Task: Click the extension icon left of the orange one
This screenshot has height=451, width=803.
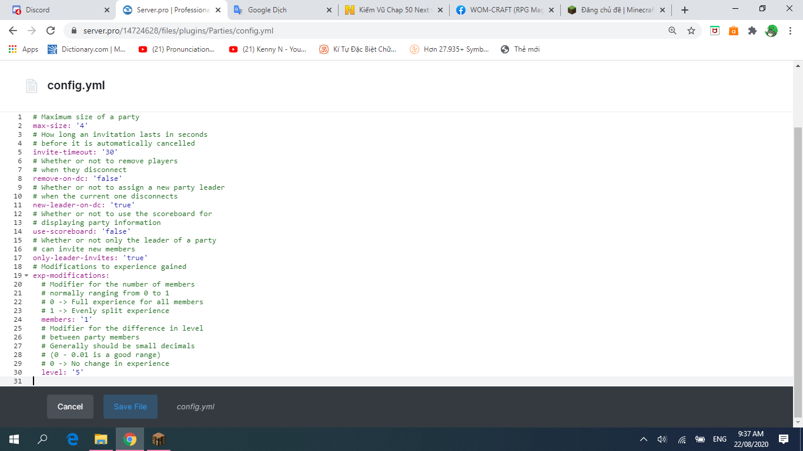Action: pos(714,31)
